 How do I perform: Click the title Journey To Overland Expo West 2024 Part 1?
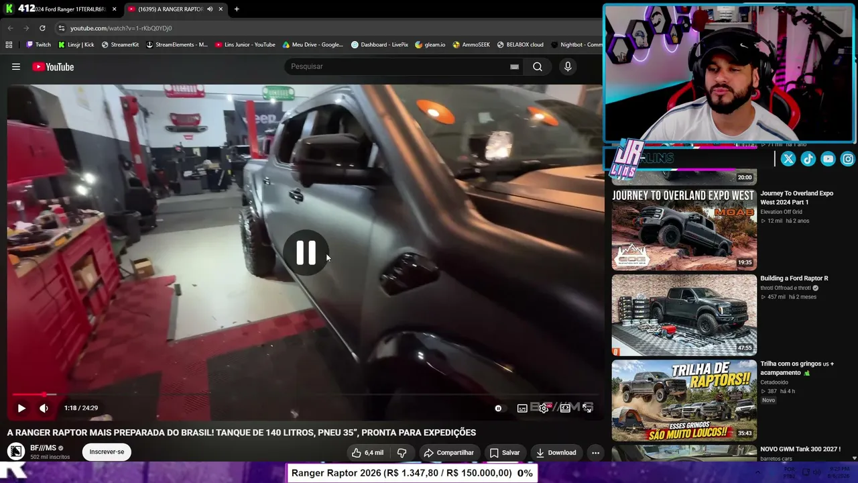coord(796,198)
